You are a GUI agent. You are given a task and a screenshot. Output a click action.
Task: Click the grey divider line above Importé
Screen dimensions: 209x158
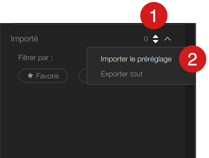[100, 24]
